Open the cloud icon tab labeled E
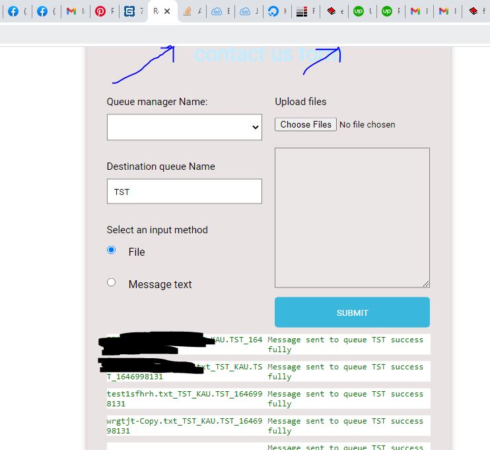This screenshot has width=490, height=450. click(221, 12)
